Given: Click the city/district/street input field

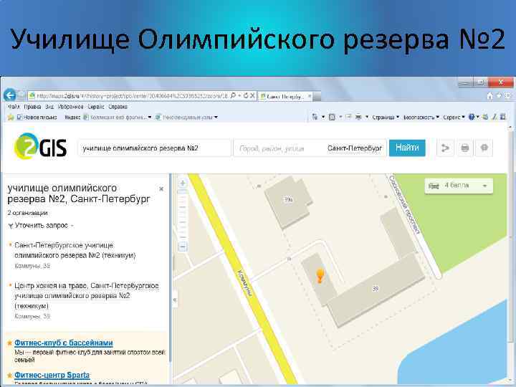Looking at the screenshot, I should click(310, 148).
